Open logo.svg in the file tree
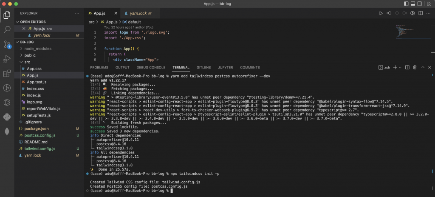The image size is (435, 197). click(x=49, y=102)
